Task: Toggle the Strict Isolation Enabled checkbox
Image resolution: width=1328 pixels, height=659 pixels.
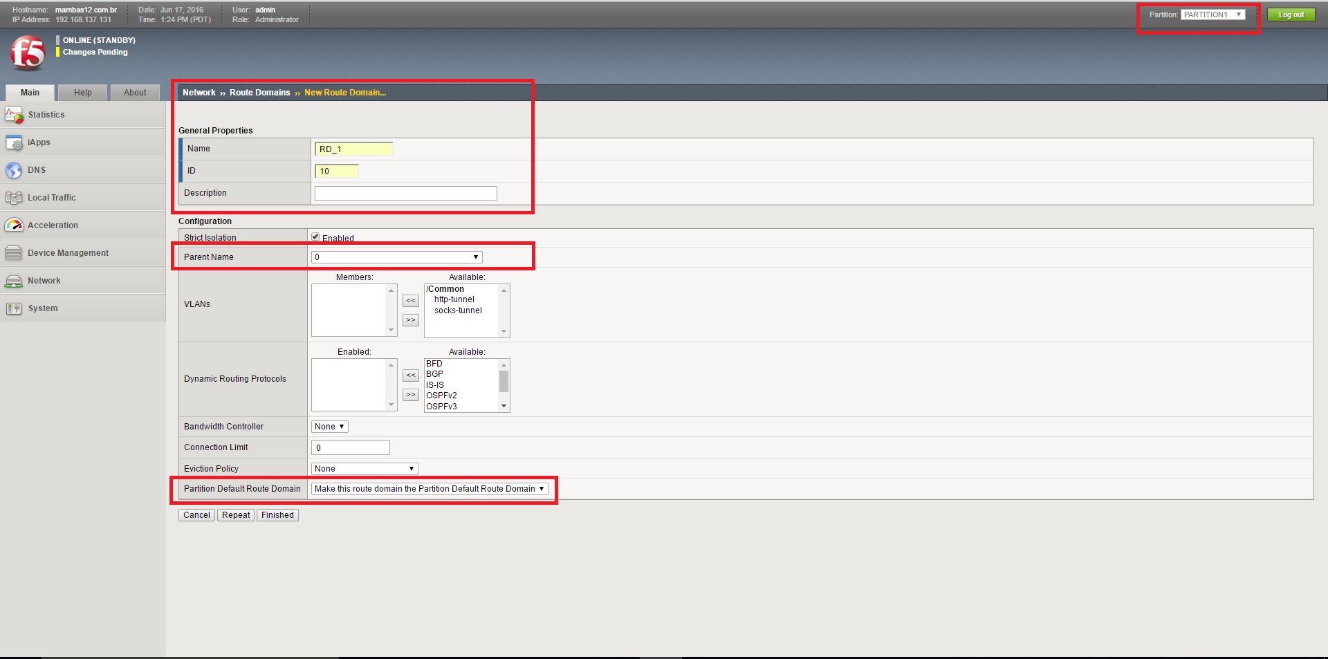Action: [315, 236]
